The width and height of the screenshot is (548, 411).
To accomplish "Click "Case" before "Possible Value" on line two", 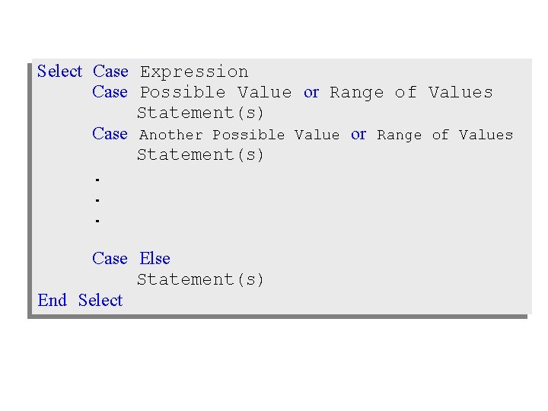I will [x=110, y=92].
